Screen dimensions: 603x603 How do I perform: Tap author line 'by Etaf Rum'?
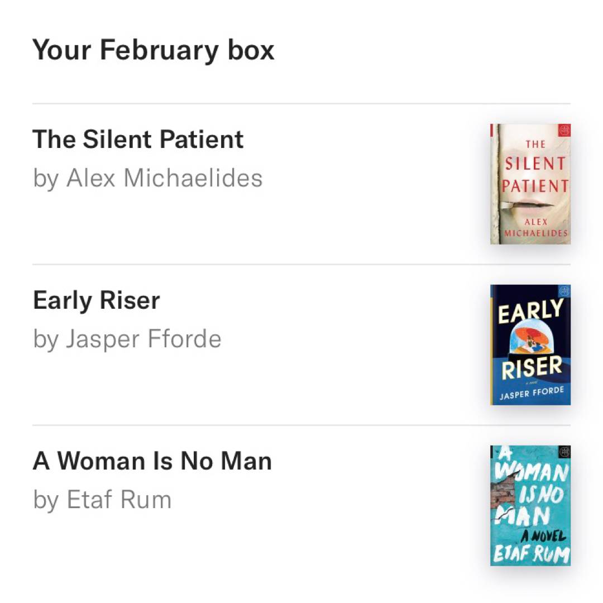102,500
